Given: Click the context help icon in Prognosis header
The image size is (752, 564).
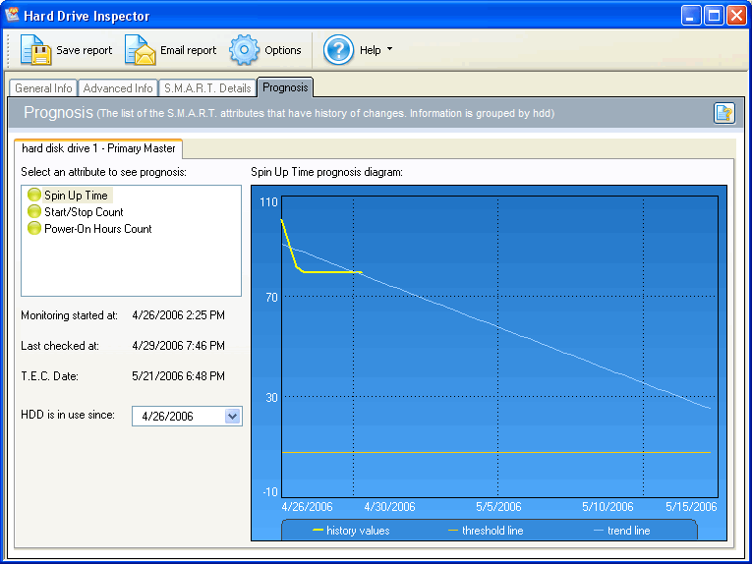Looking at the screenshot, I should click(724, 114).
